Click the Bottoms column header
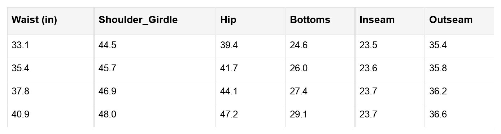 point(320,21)
